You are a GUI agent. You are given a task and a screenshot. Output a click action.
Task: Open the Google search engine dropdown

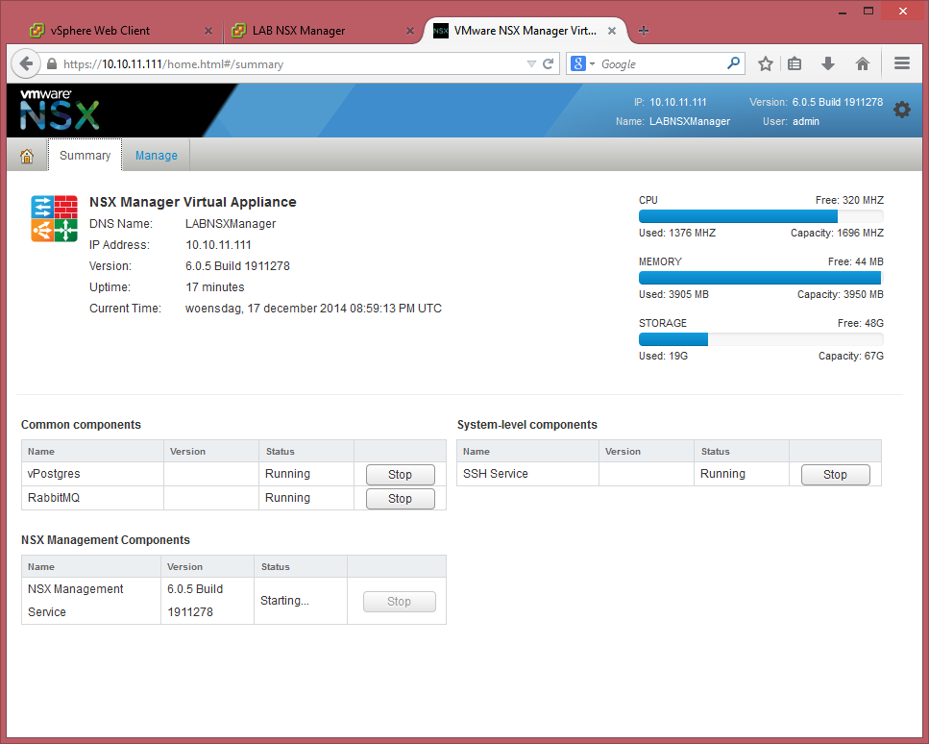coord(583,64)
